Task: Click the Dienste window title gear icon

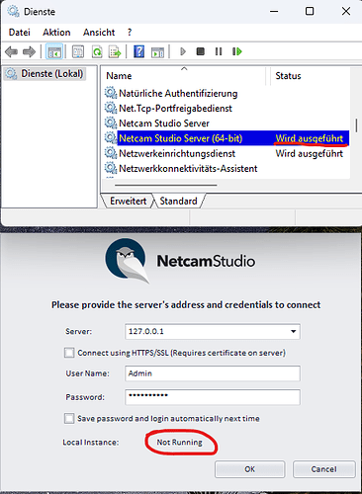Action: click(13, 11)
